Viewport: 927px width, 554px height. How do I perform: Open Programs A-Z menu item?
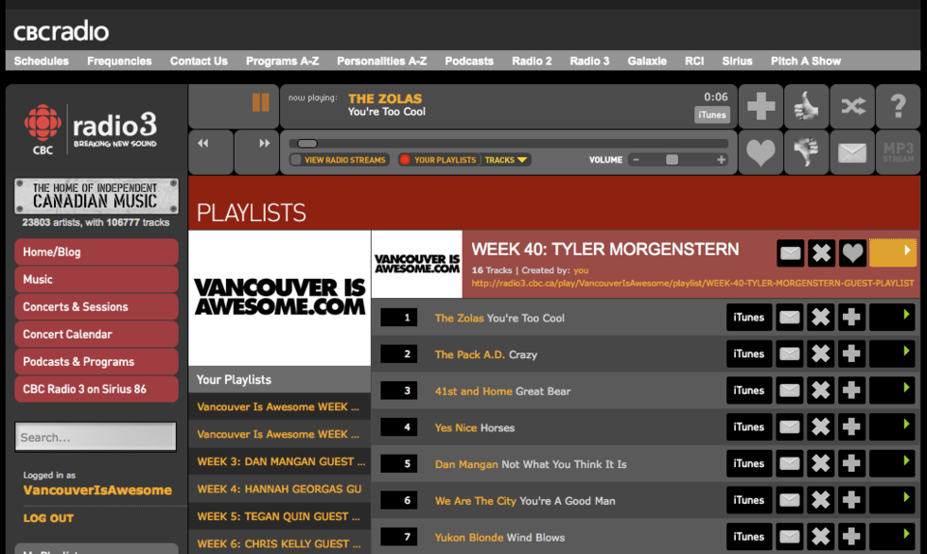(x=282, y=61)
